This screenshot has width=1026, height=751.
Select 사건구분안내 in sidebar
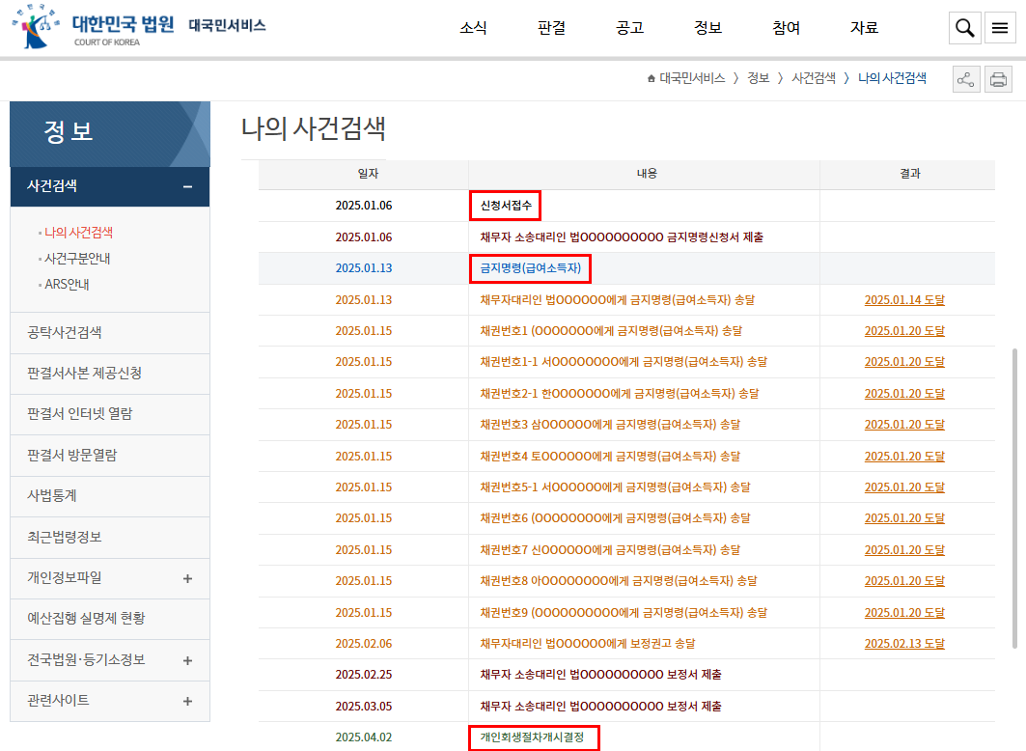(x=77, y=259)
